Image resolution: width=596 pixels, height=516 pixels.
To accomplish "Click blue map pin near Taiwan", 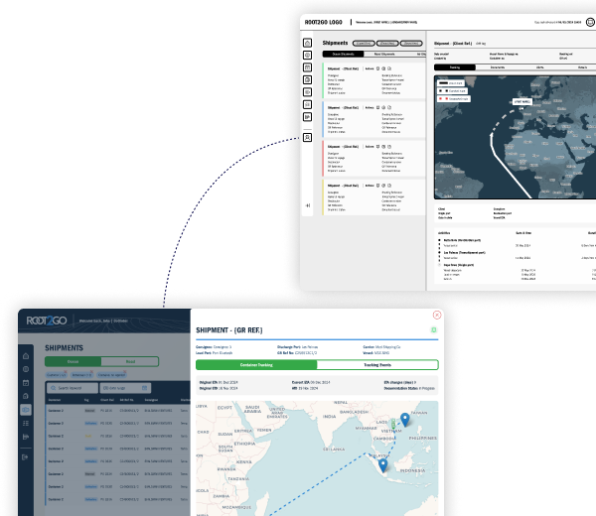I will pos(405,420).
